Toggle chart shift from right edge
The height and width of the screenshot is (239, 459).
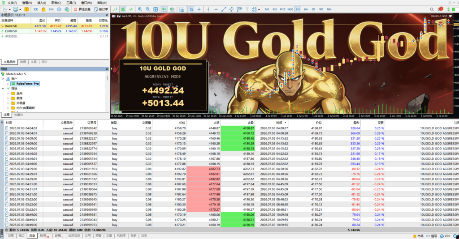tap(173, 9)
